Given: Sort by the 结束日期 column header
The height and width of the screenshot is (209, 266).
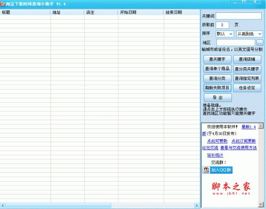Looking at the screenshot, I should click(182, 12).
